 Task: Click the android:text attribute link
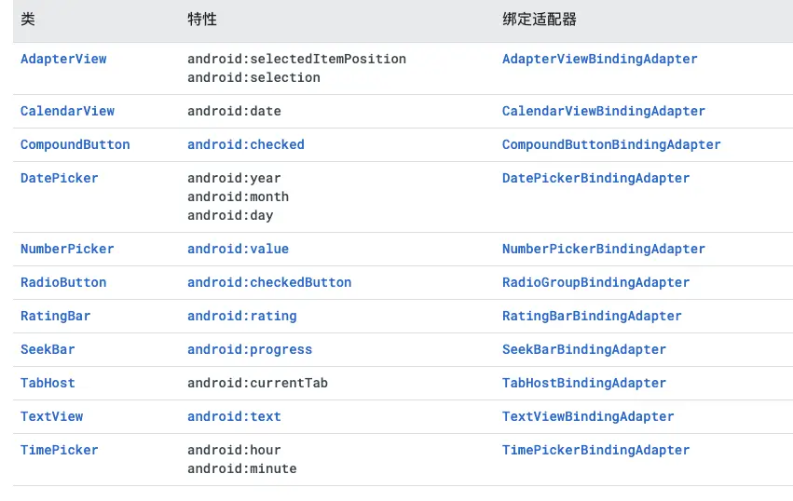234,416
